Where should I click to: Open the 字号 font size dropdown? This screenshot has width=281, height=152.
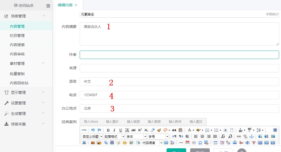[158, 136]
